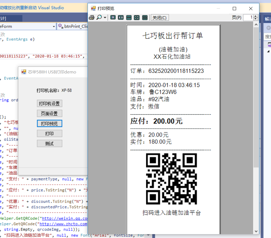The image size is (271, 238).
Task: Click the USB打印demo window title icon
Action: pyautogui.click(x=24, y=72)
